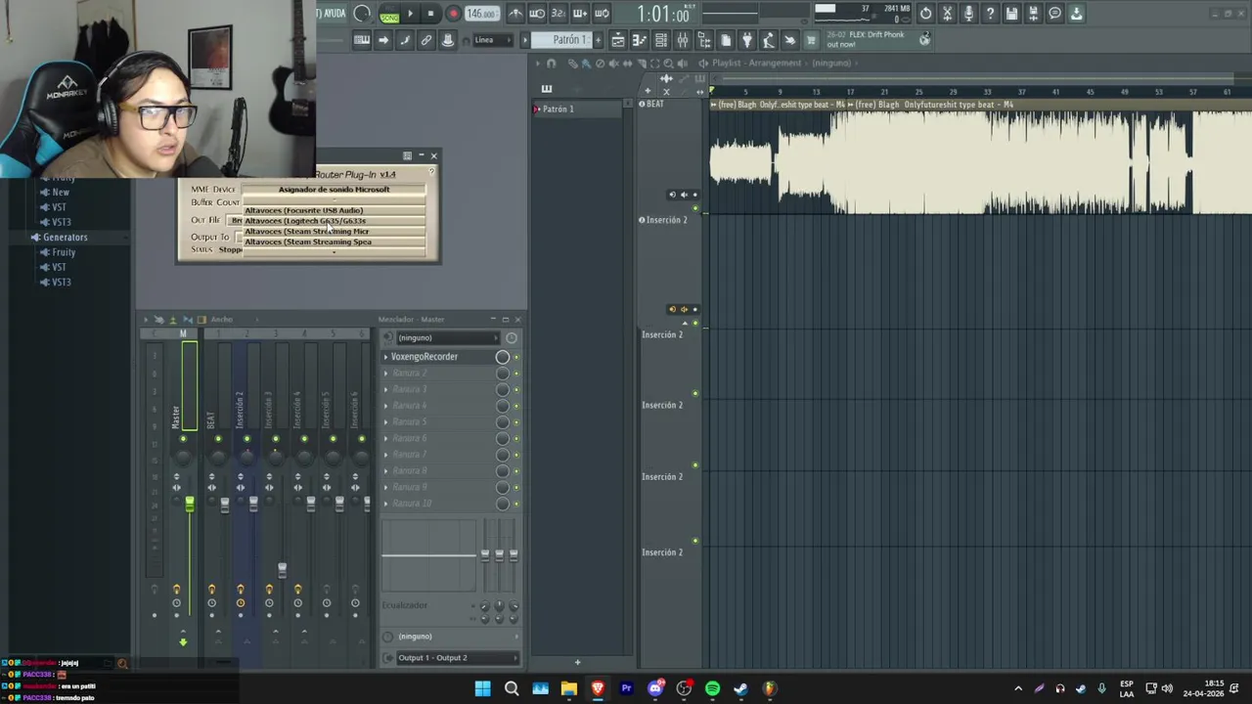Open the Piano roll view icon
This screenshot has height=704, width=1252.
[x=640, y=40]
